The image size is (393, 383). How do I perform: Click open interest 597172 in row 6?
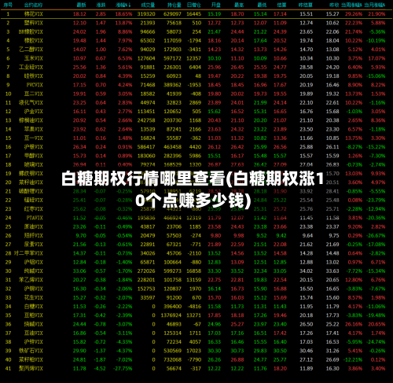pos(172,58)
